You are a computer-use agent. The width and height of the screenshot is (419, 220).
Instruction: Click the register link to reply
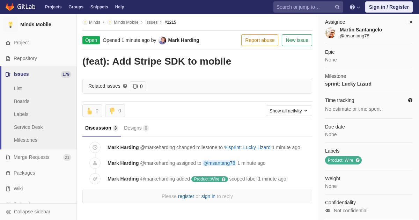point(186,196)
